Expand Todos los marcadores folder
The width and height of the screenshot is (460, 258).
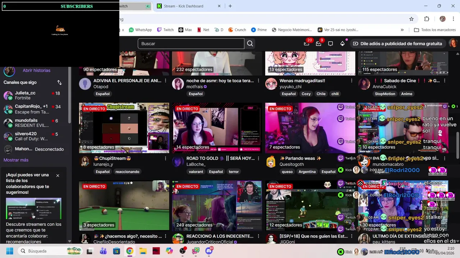pos(435,30)
